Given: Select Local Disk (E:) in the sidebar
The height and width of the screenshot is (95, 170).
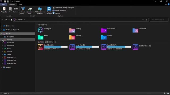Looking at the screenshot, I should (x=11, y=60).
